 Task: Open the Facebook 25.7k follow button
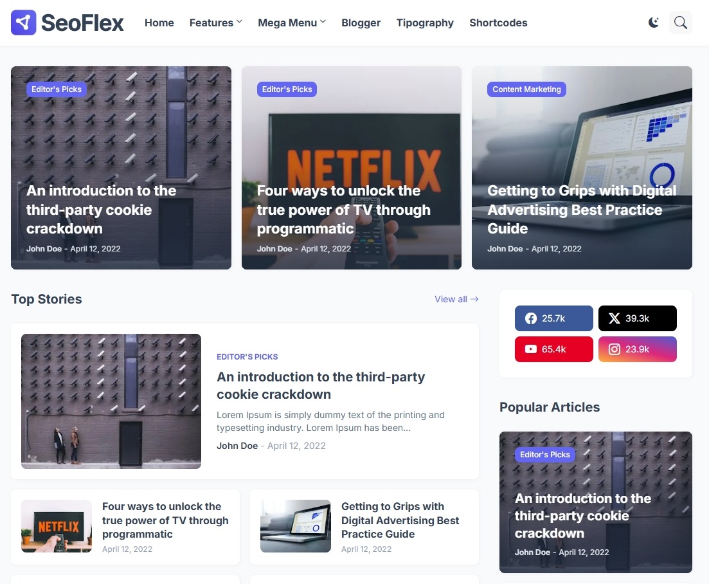point(553,318)
